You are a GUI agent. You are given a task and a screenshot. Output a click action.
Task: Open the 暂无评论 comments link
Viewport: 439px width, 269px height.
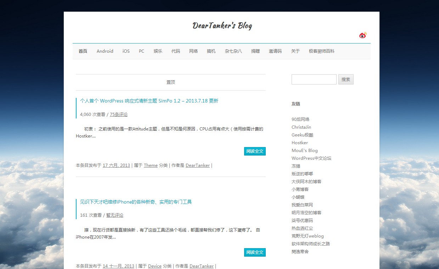pyautogui.click(x=115, y=215)
